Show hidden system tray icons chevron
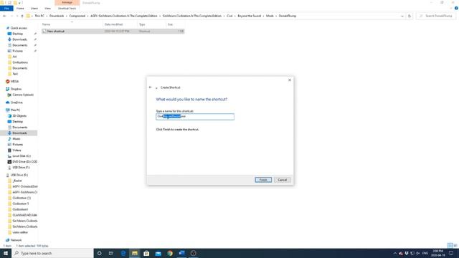Screen dimensions: 459x258 (395, 253)
